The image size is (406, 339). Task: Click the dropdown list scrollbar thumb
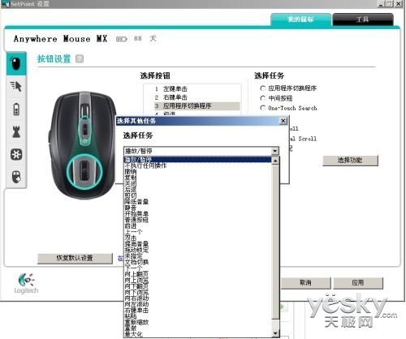tap(275, 242)
